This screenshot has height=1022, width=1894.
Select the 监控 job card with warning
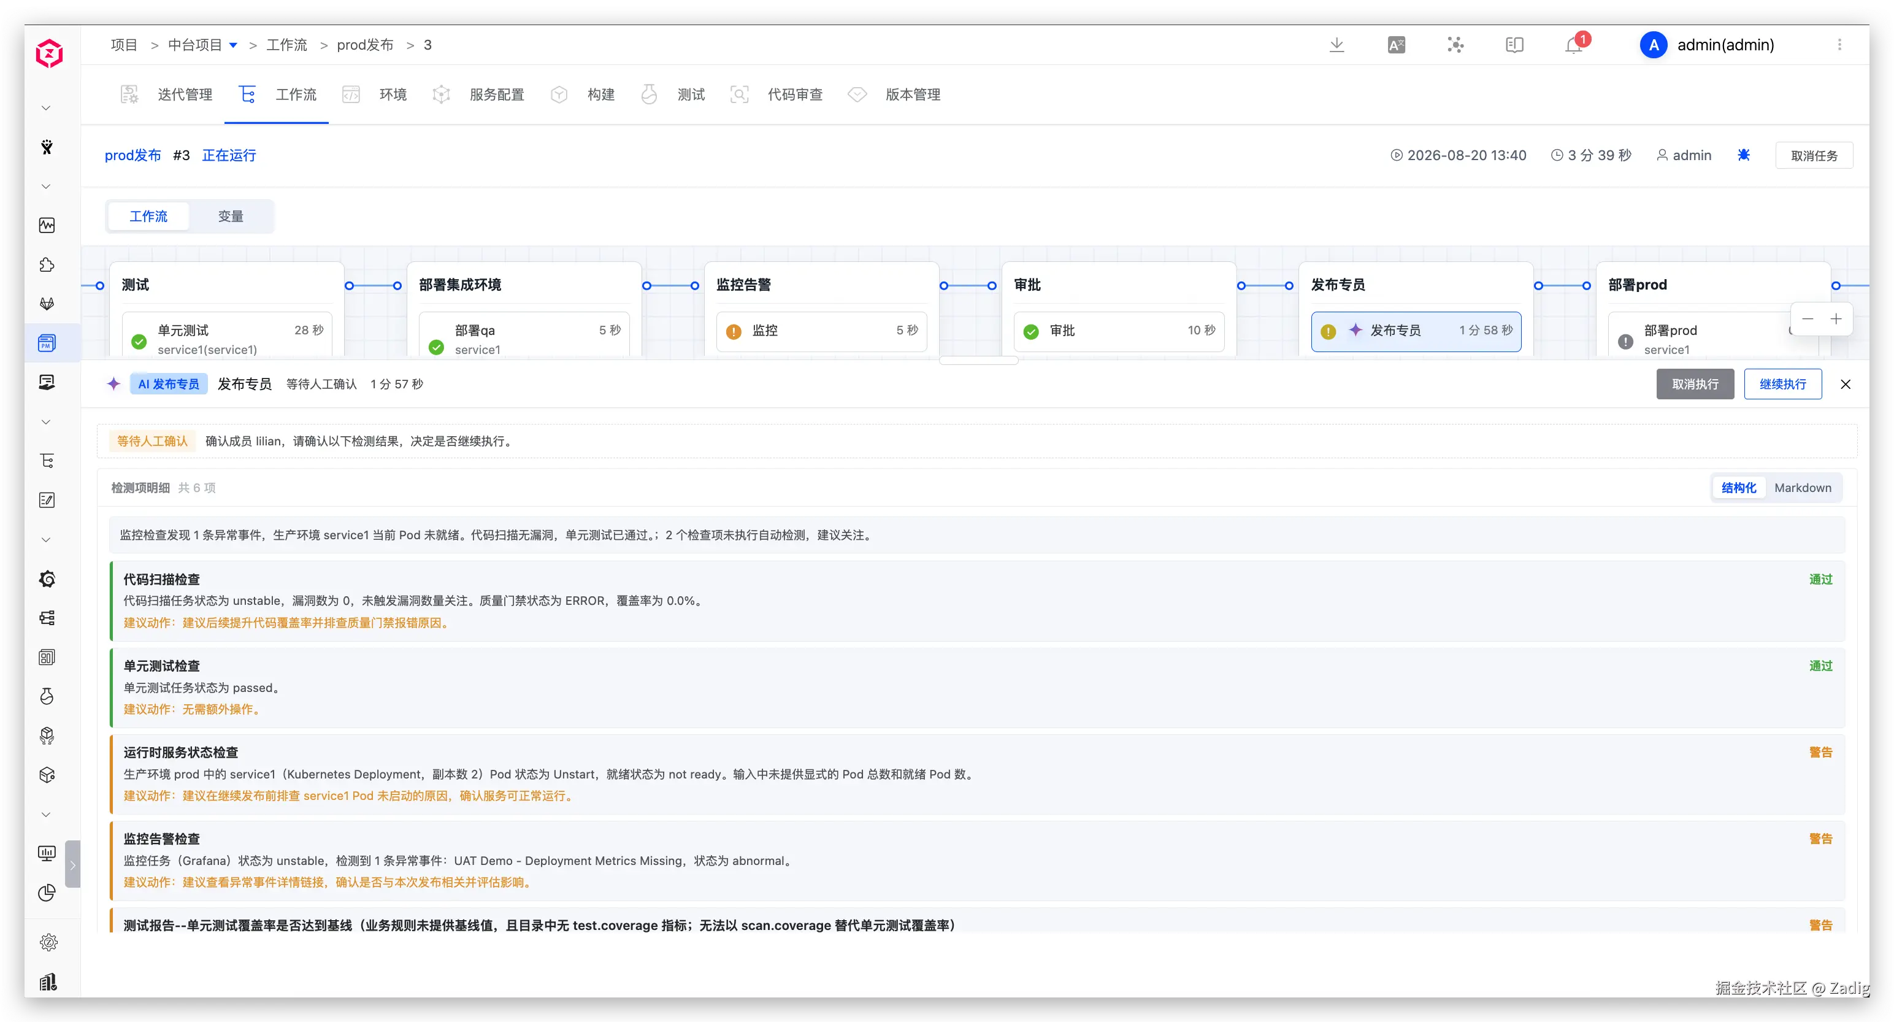point(822,331)
